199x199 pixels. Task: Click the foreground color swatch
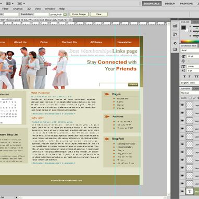183,28
